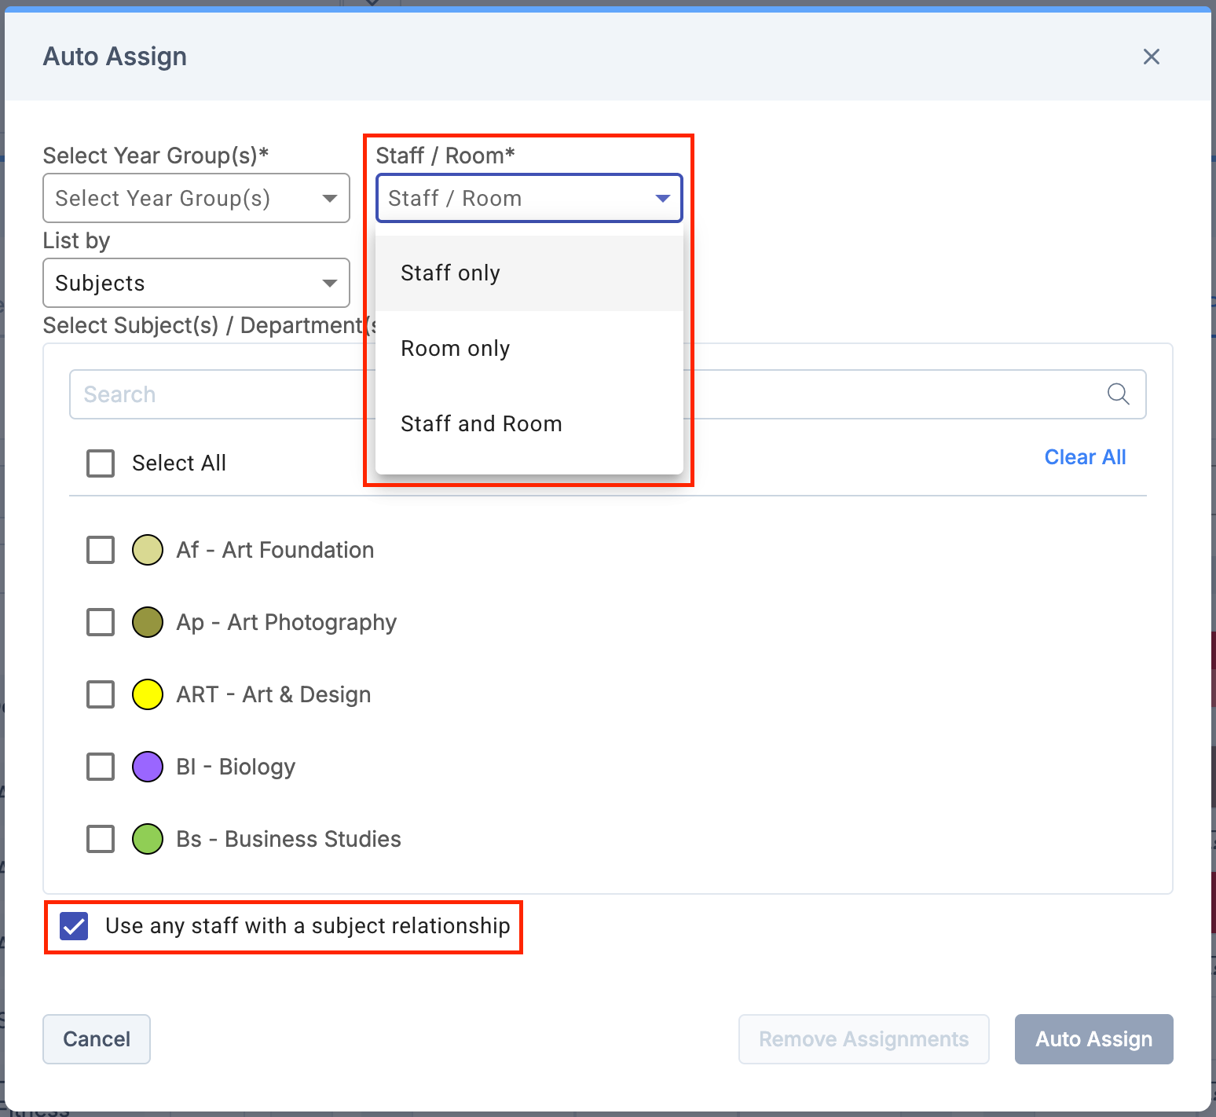Close the Auto Assign dialog
This screenshot has width=1216, height=1117.
[1151, 57]
